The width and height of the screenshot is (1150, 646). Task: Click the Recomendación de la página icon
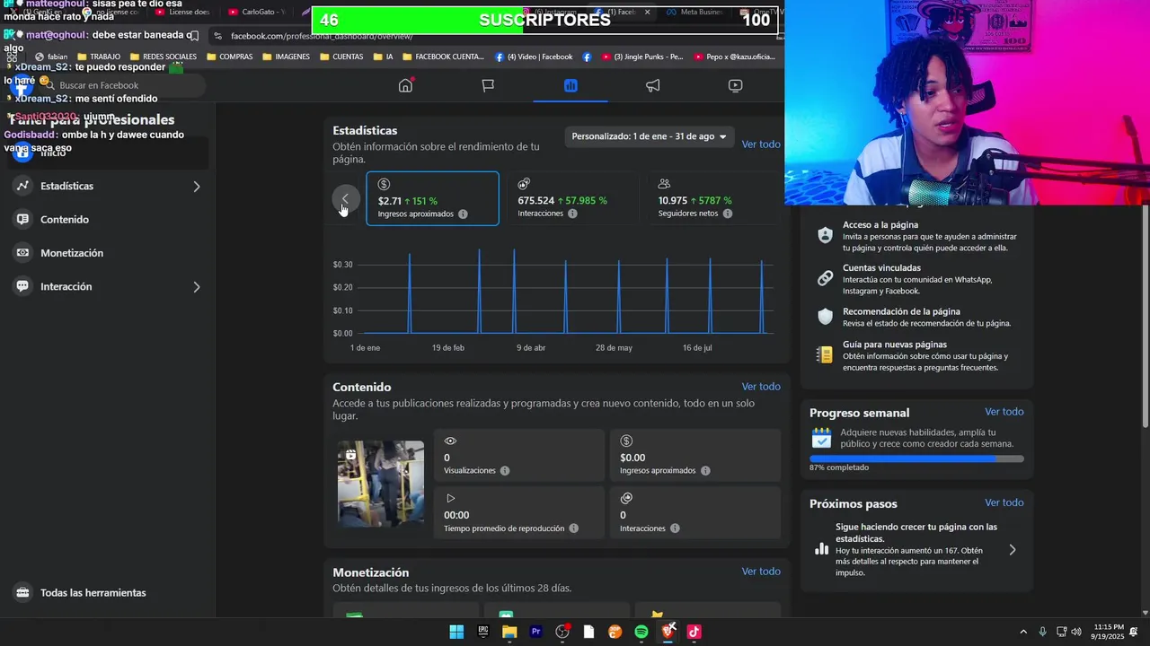point(825,317)
